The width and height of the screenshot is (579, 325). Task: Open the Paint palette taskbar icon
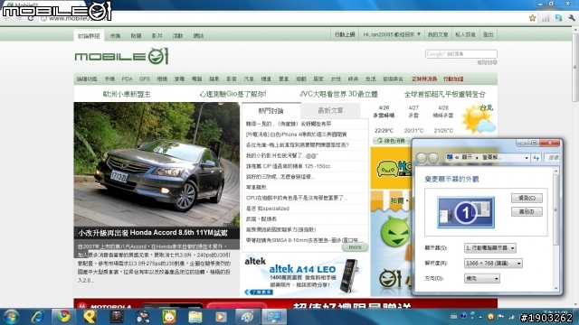coord(247,317)
